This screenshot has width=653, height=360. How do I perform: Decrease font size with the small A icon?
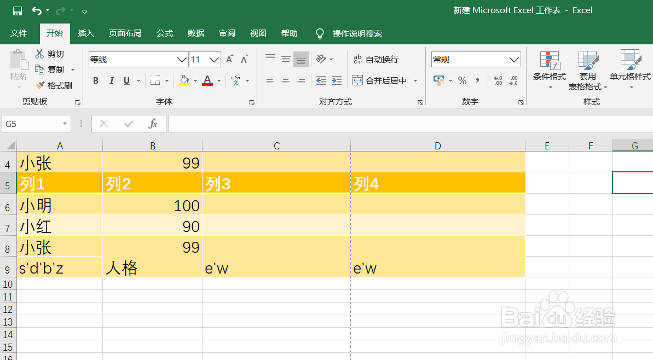pyautogui.click(x=245, y=59)
